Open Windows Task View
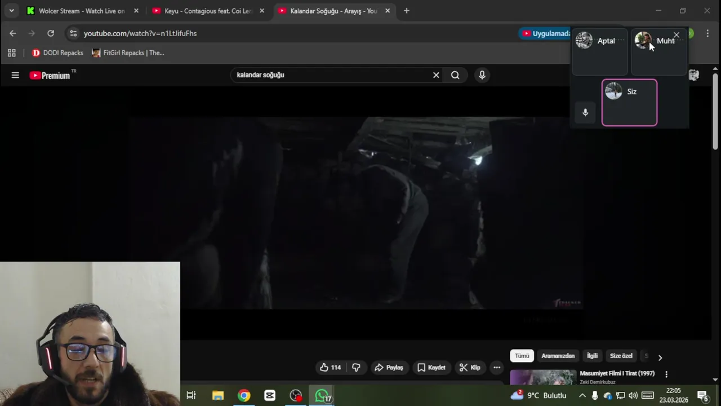Viewport: 721px width, 406px height. tap(191, 395)
